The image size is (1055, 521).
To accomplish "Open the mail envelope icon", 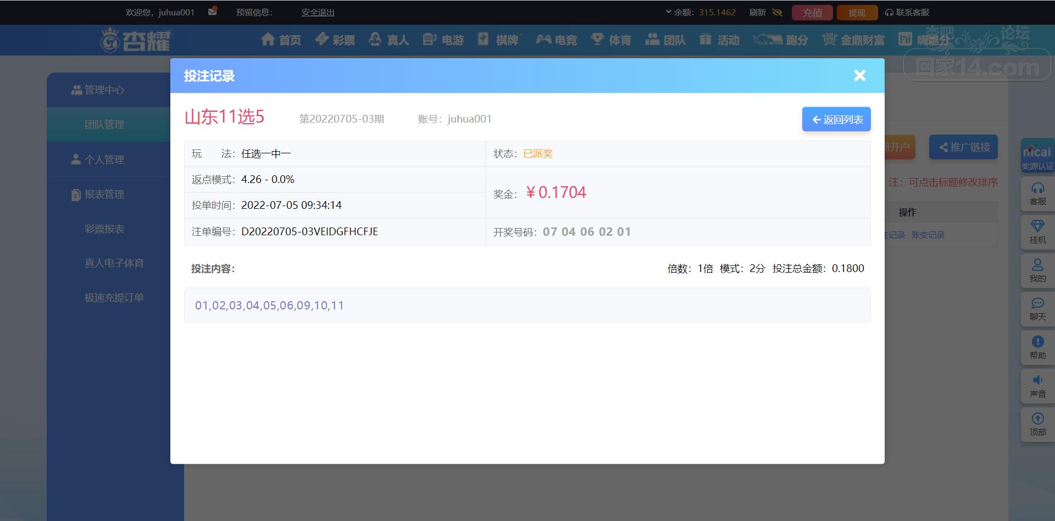I will click(x=213, y=12).
